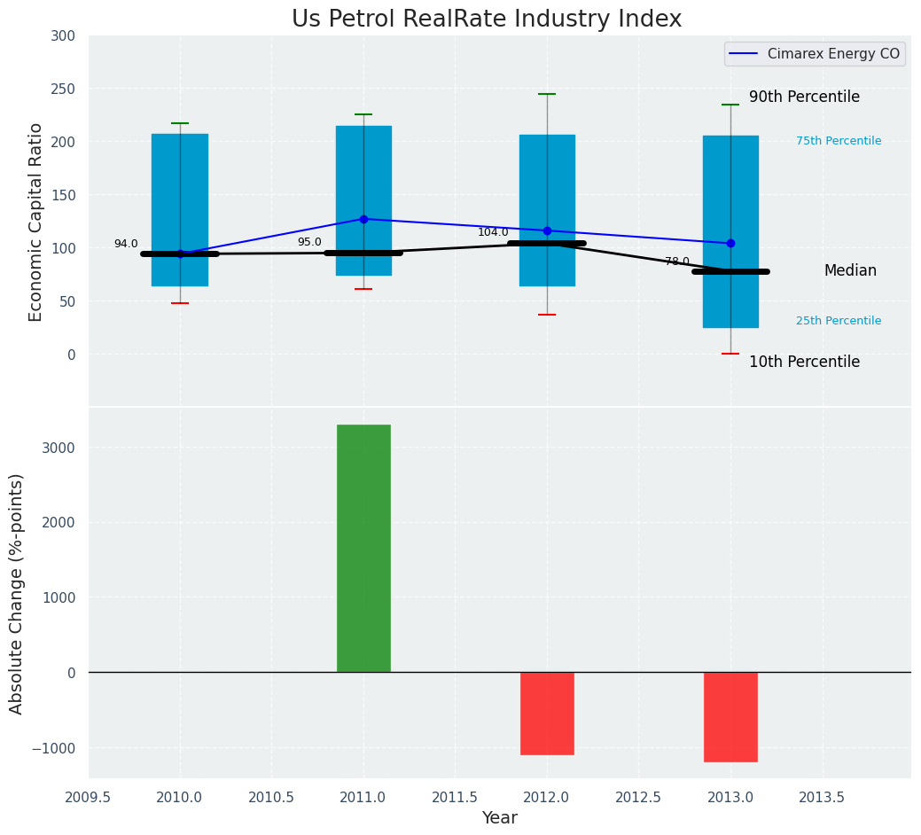
Task: Click the 10th Percentile annotation
Action: point(804,362)
